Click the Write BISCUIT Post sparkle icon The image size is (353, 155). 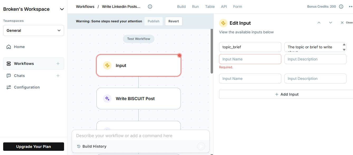click(107, 99)
